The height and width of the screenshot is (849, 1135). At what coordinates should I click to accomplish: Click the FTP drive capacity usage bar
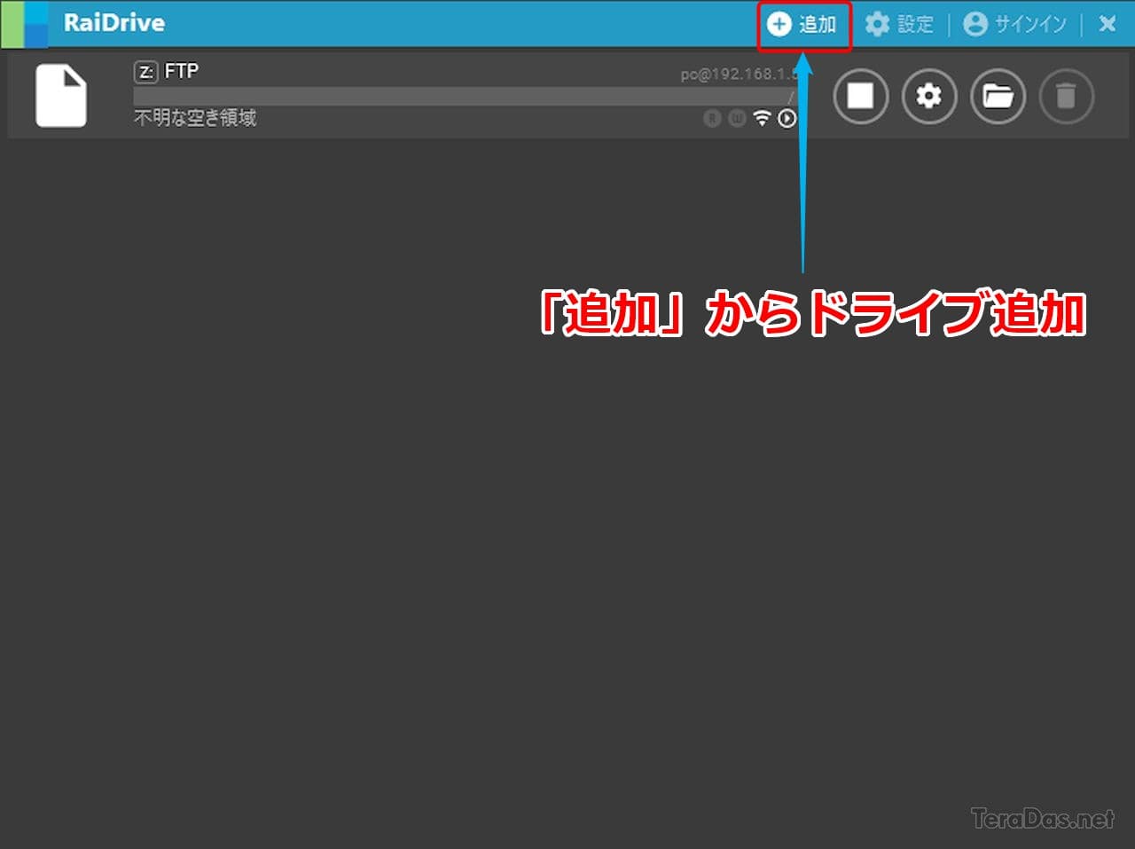coord(465,97)
